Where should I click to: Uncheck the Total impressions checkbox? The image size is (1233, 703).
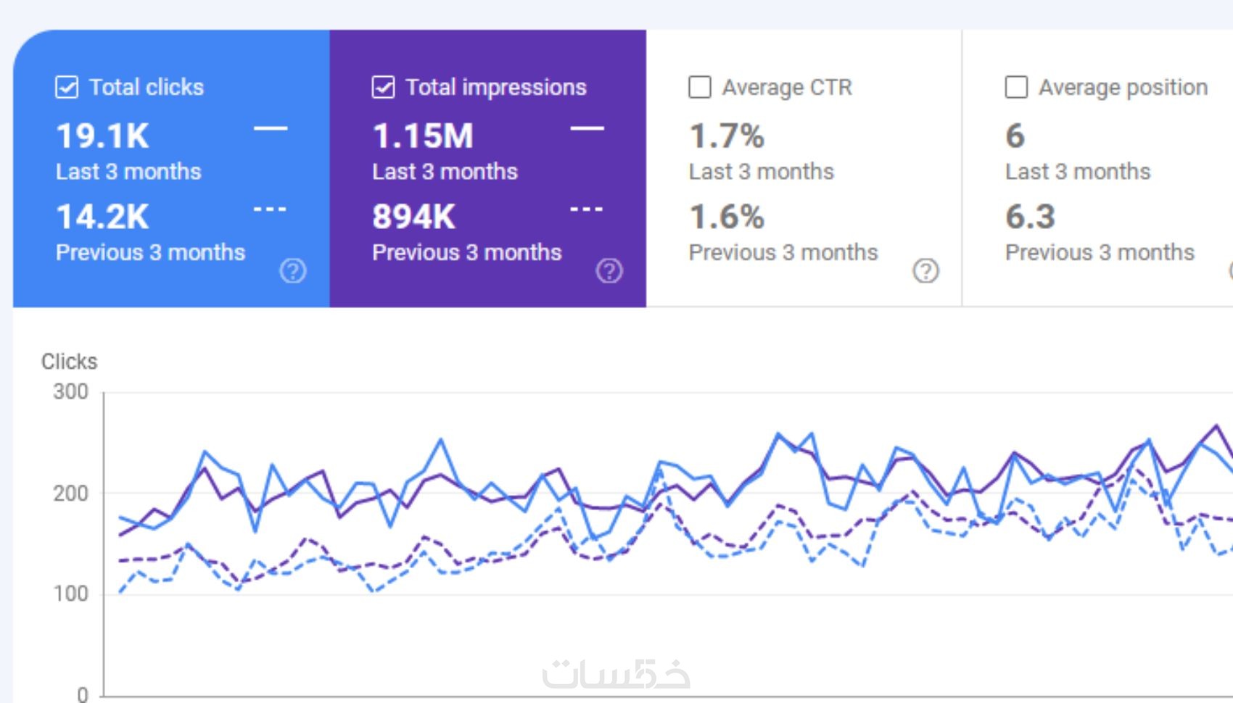(383, 88)
